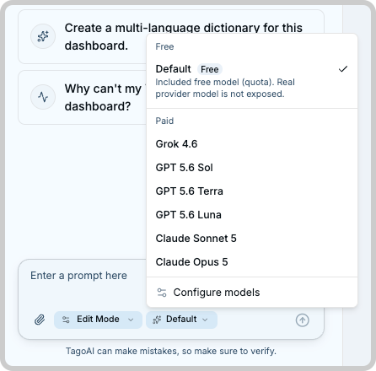This screenshot has height=371, width=376.
Task: Click the sliders icon next to Configure models
Action: point(162,293)
